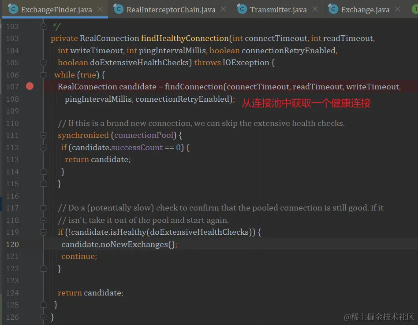Click the fold end marker at line 122
Image resolution: width=418 pixels, height=325 pixels.
point(43,269)
